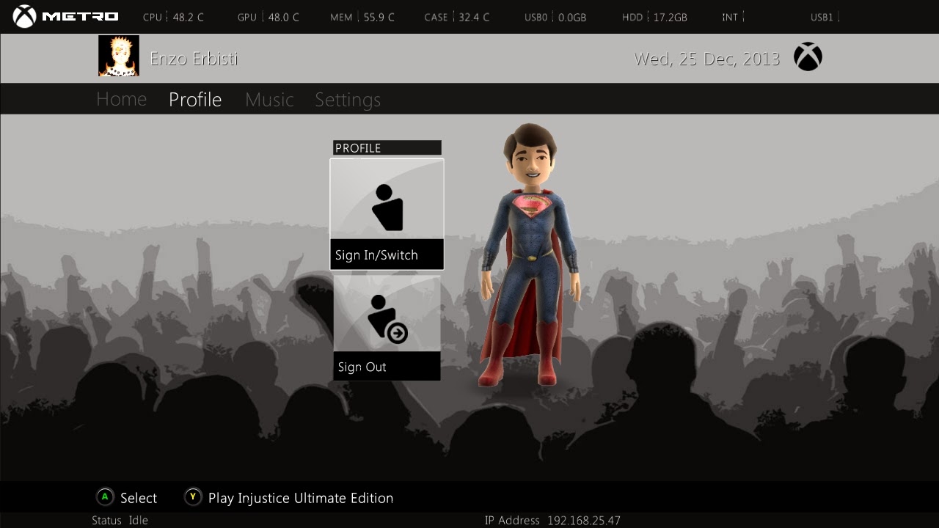Image resolution: width=939 pixels, height=528 pixels.
Task: Click the GPU temperature 48.0 C readout
Action: [268, 17]
